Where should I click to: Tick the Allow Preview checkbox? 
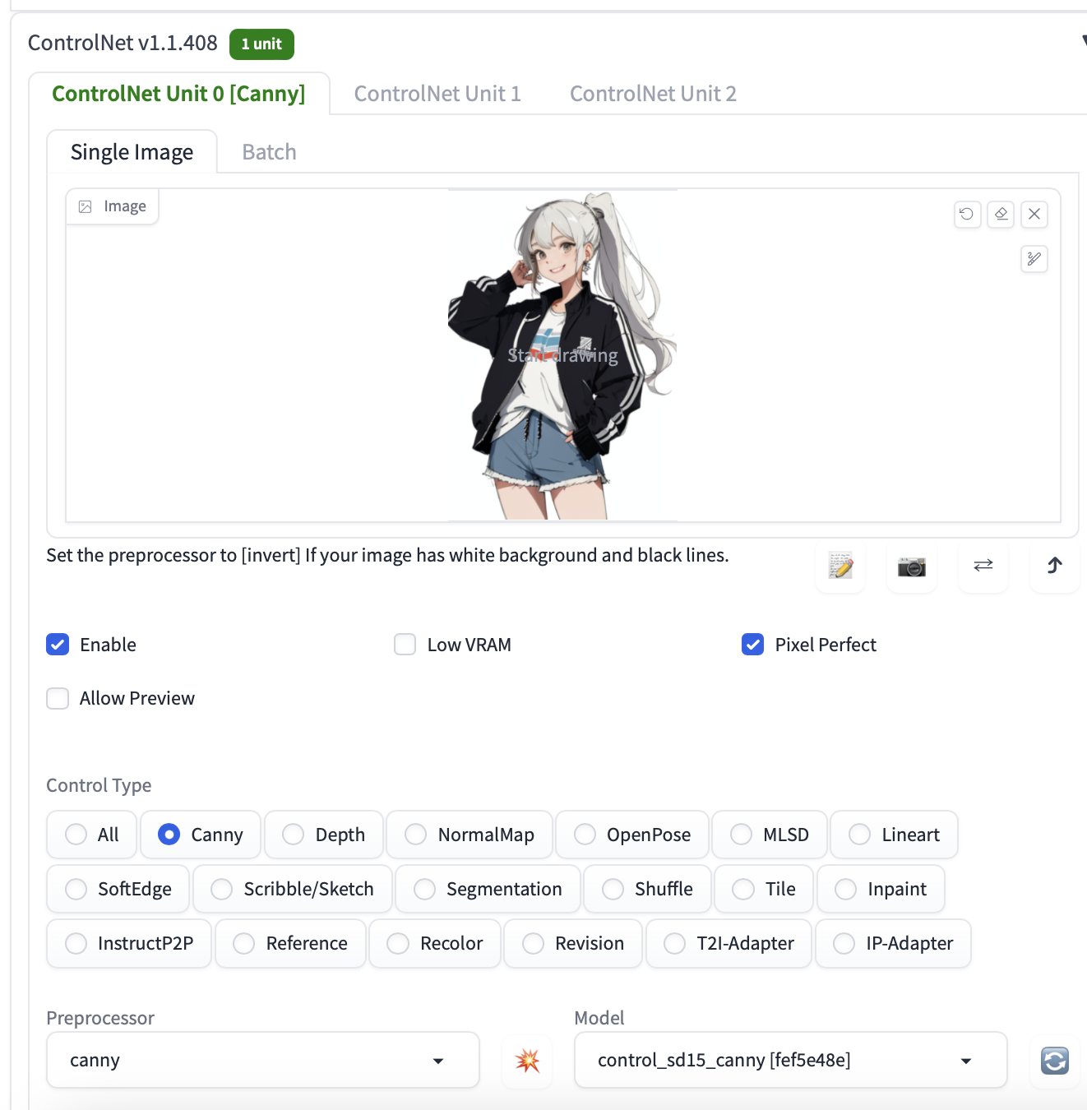tap(58, 698)
